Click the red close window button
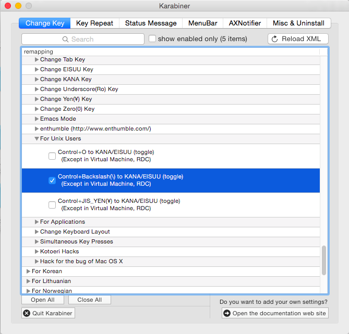The image size is (349, 334). click(8, 6)
